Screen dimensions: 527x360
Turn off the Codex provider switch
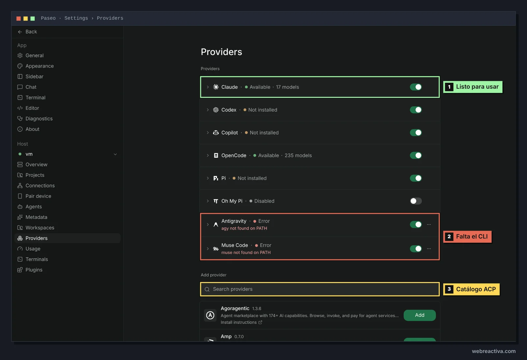click(416, 110)
